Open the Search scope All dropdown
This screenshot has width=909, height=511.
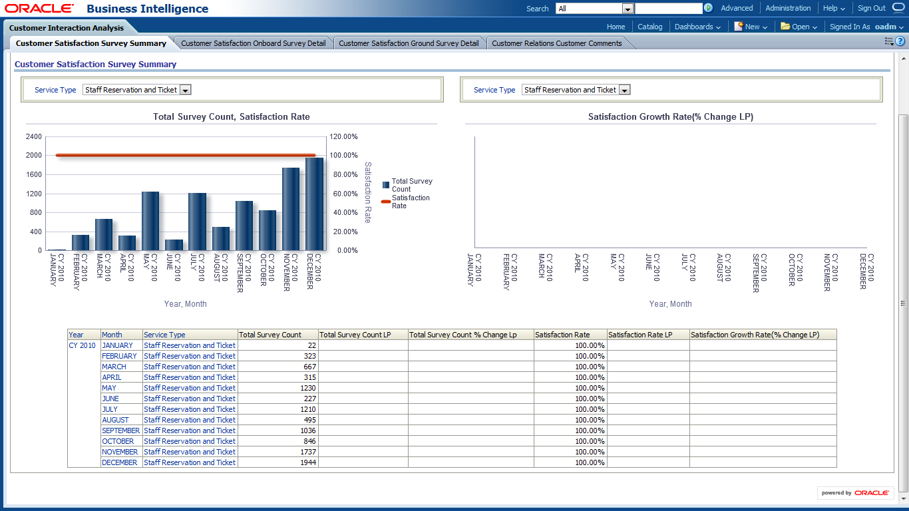(x=627, y=9)
